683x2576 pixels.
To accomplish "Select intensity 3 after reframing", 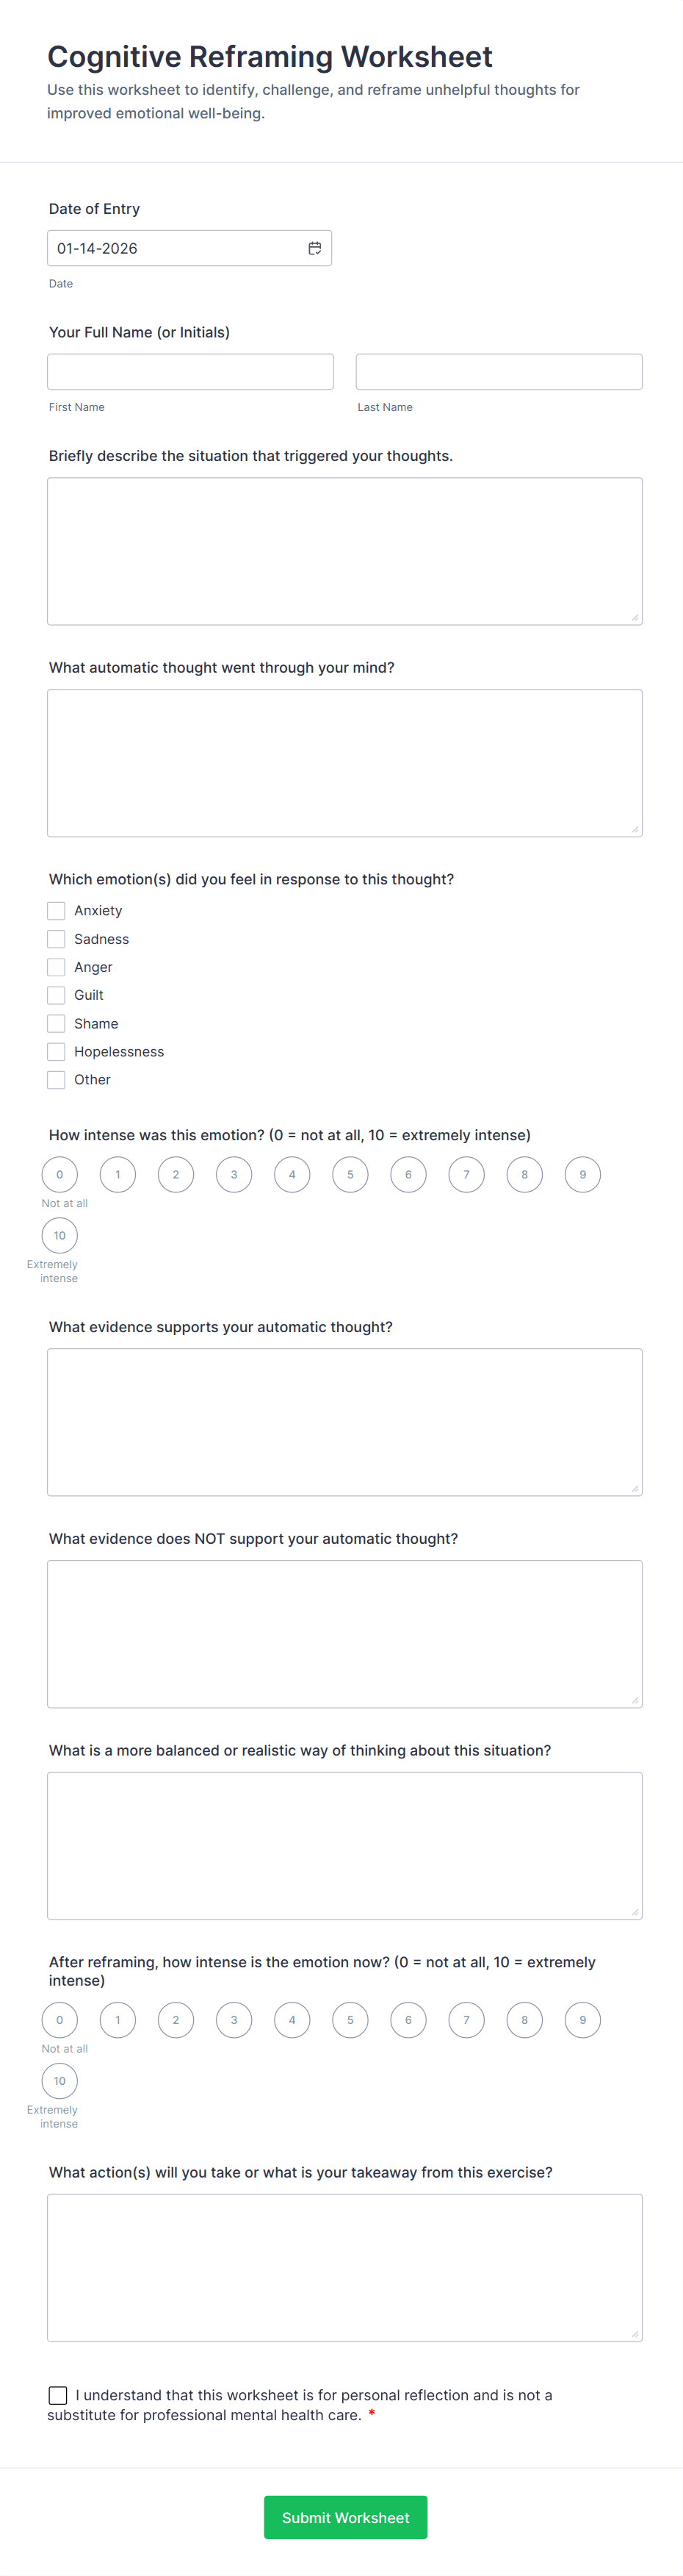I will 234,2020.
